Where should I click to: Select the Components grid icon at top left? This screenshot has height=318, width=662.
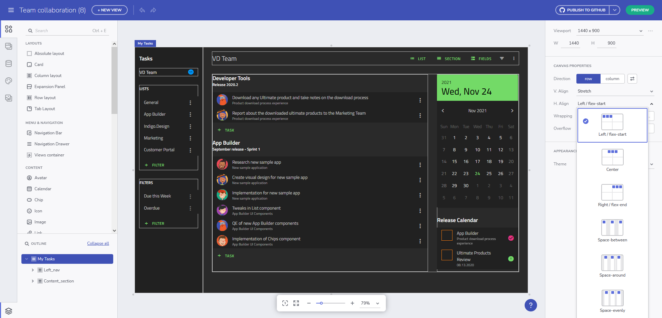(x=9, y=29)
